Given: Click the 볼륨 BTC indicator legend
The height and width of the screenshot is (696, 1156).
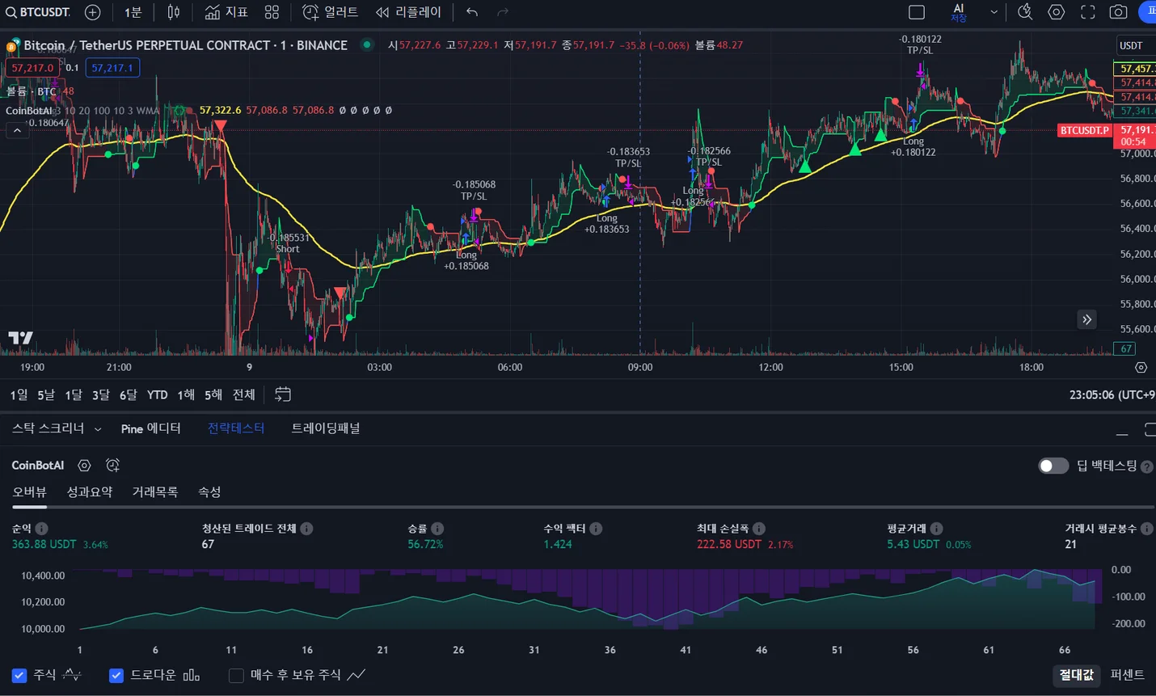Looking at the screenshot, I should click(32, 91).
